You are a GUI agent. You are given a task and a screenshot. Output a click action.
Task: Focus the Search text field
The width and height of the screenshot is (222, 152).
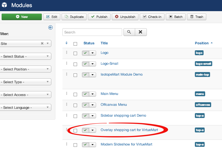tap(92, 32)
